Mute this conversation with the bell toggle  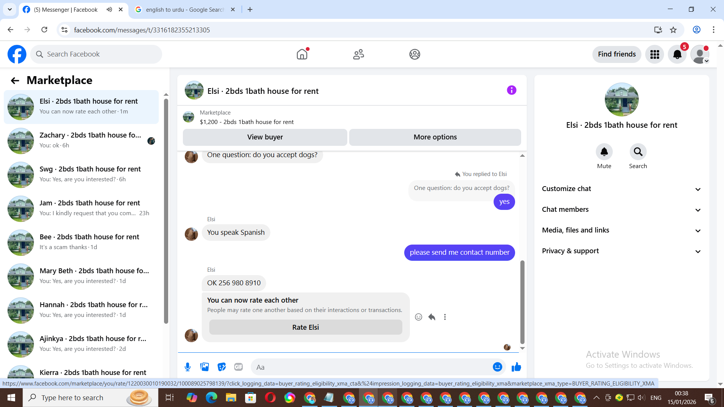tap(604, 152)
